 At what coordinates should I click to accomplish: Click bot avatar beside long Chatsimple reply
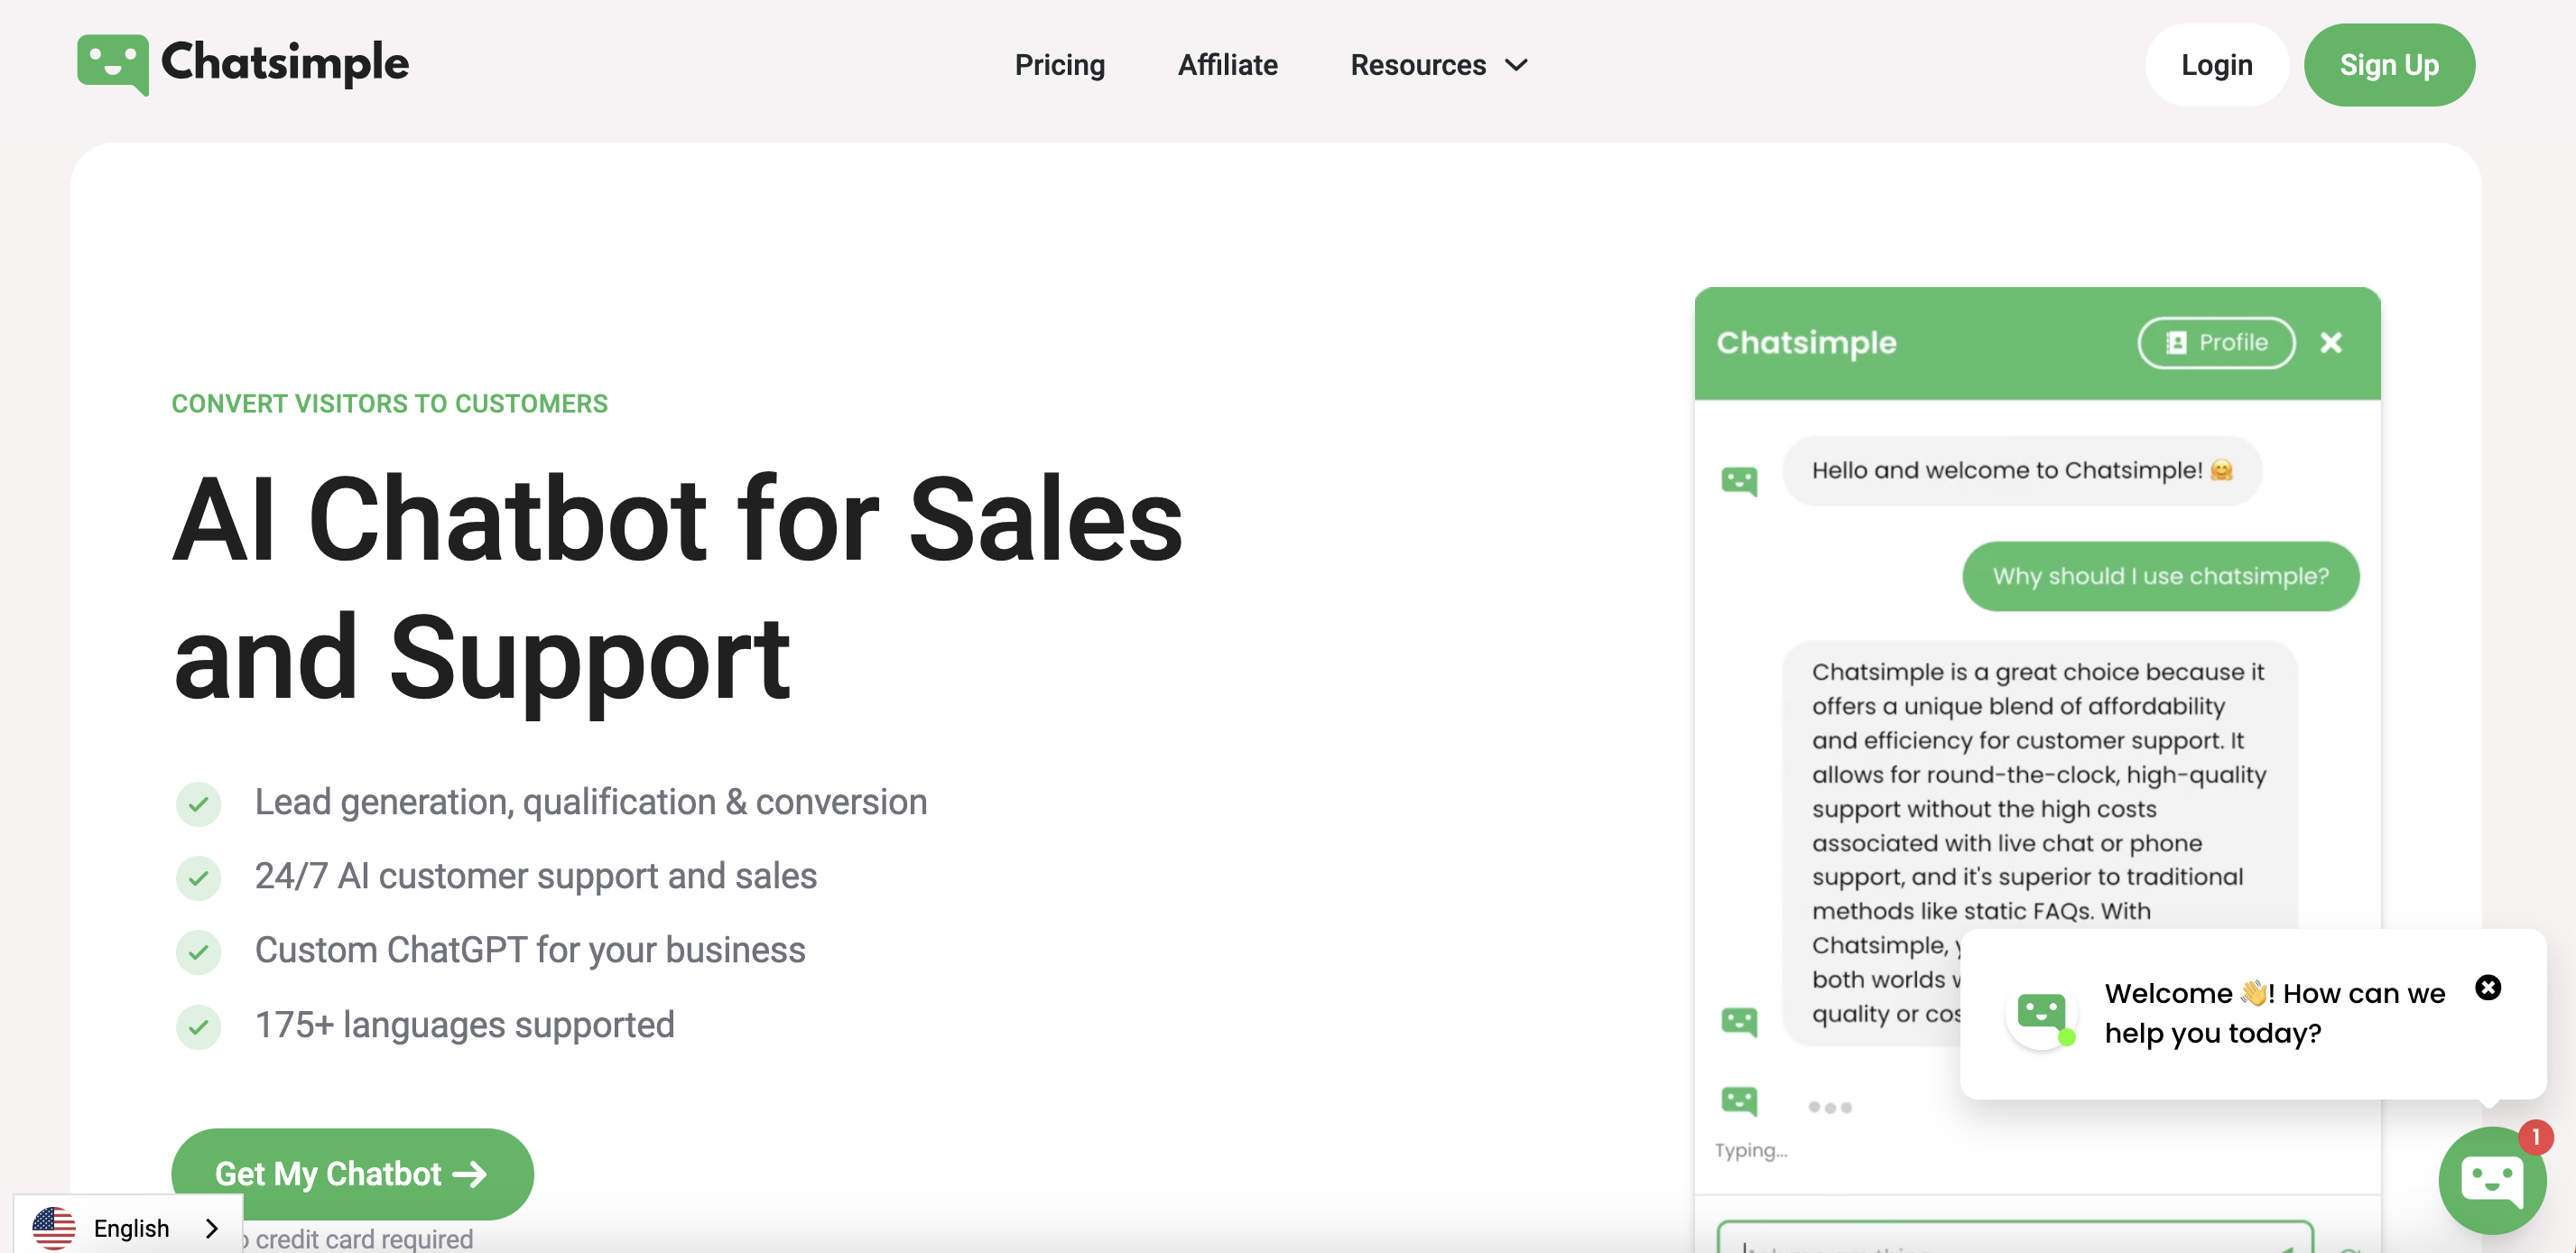pyautogui.click(x=1739, y=1021)
